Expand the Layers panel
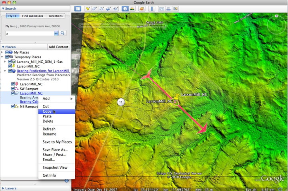Image resolution: width=288 pixels, height=191 pixels. [3, 188]
